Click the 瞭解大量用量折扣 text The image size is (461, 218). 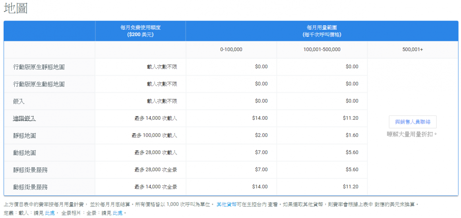(x=412, y=134)
